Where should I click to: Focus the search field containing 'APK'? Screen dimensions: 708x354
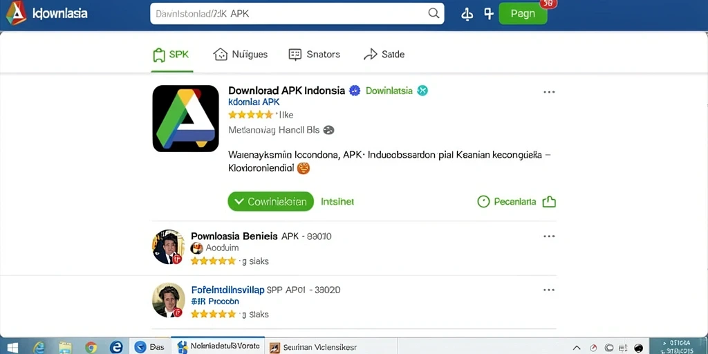pyautogui.click(x=297, y=14)
